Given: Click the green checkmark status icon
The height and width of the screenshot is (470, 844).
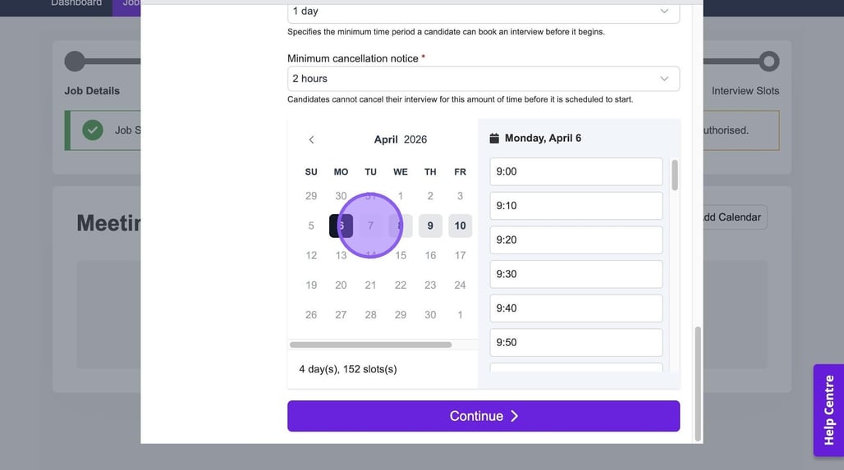Looking at the screenshot, I should click(x=93, y=130).
